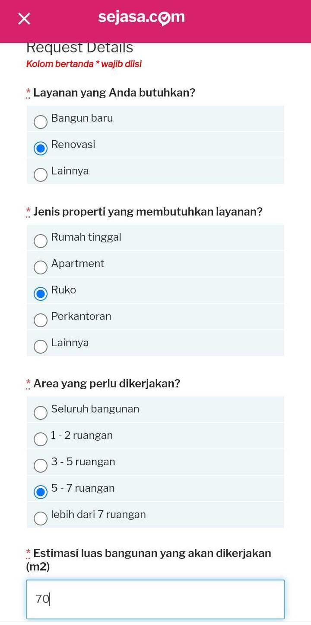Viewport: 311px width, 625px height.
Task: Focus the Estimasi luas bangunan input field
Action: [x=155, y=599]
